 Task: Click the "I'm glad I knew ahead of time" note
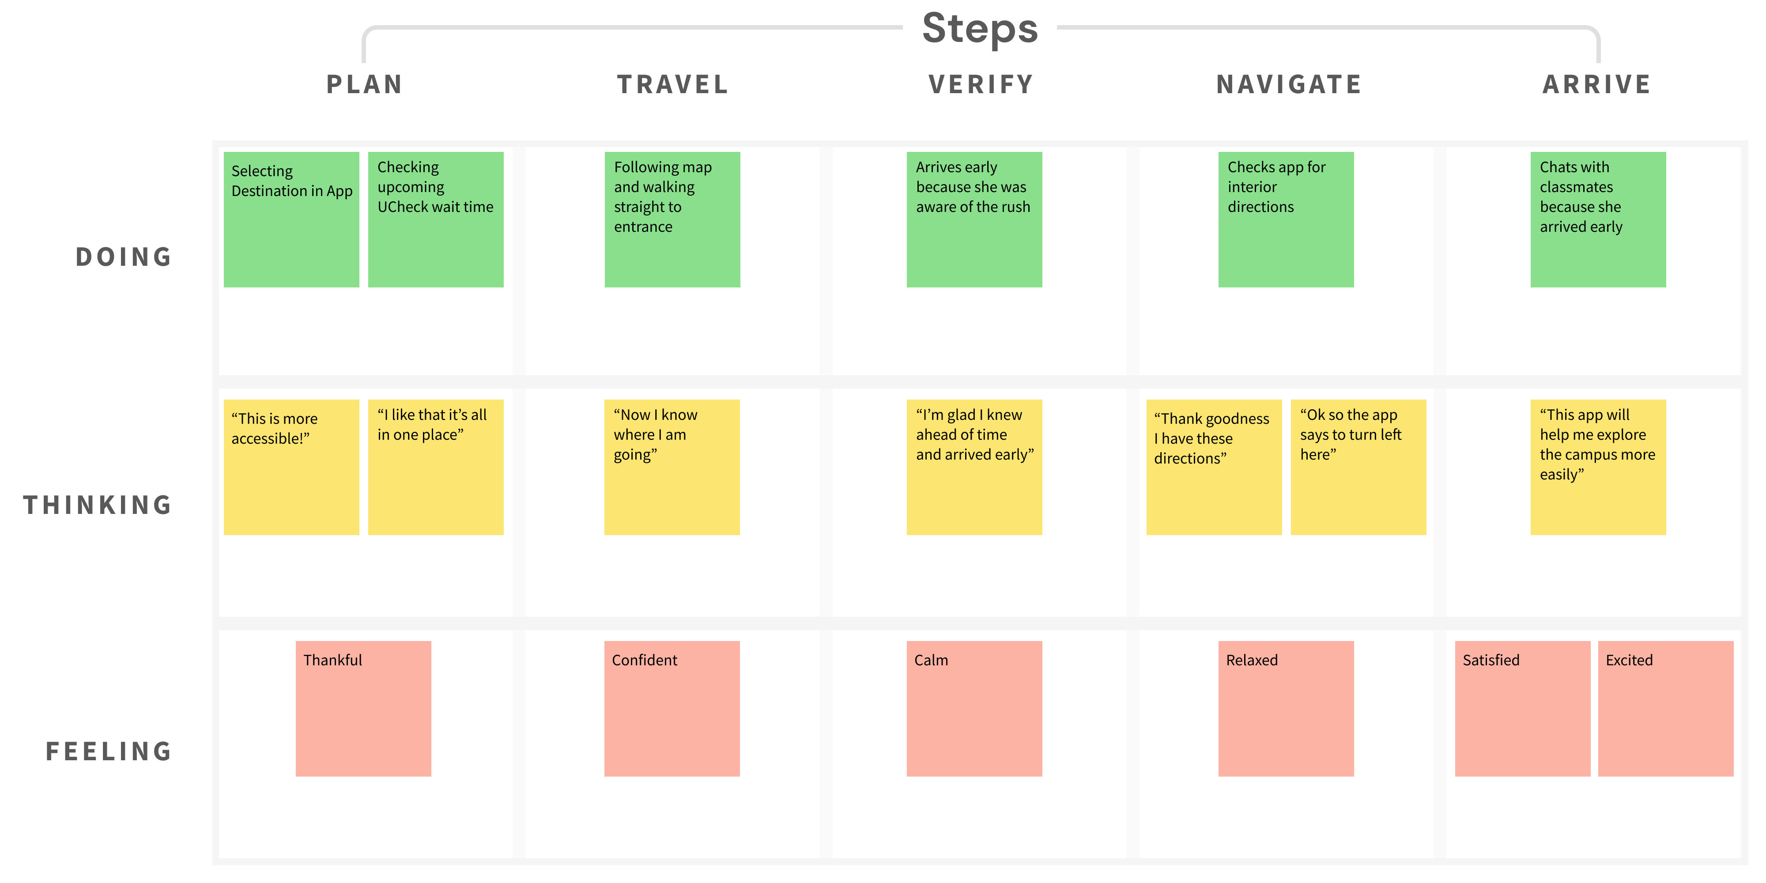(x=974, y=467)
